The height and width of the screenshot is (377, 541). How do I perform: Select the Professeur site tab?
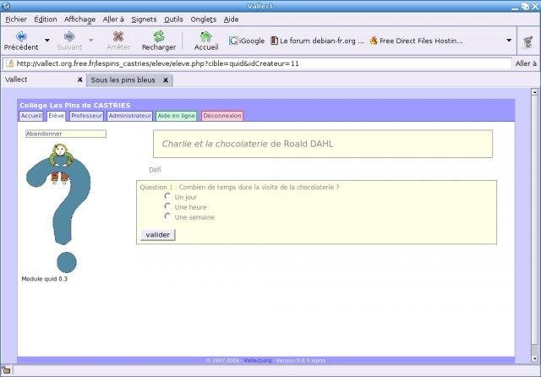pos(86,116)
